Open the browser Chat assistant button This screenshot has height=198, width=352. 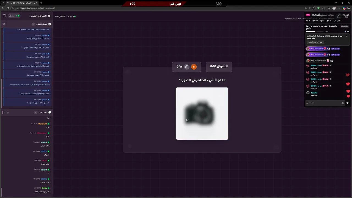coord(346,8)
